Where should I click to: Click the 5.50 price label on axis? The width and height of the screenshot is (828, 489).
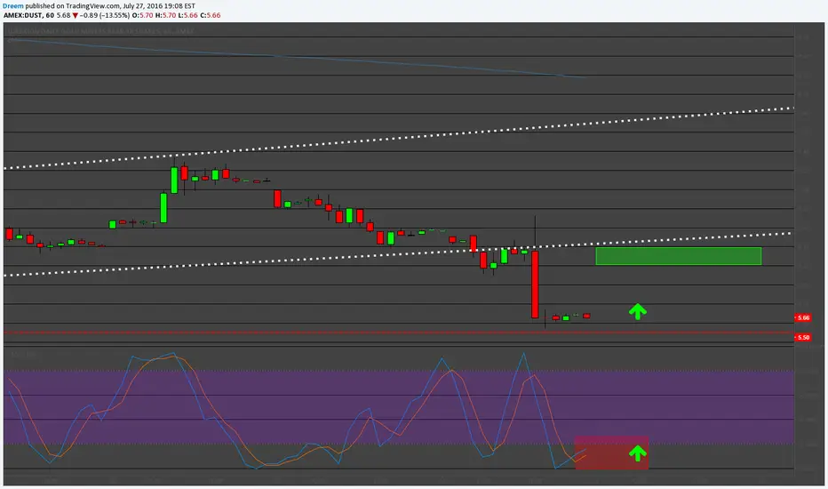coord(802,337)
